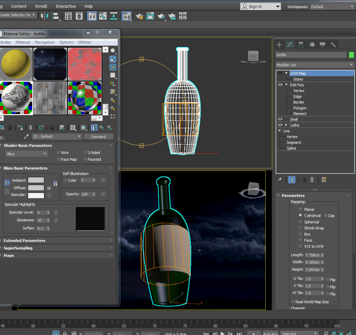
Task: Remove modifier from stack using trash icon
Action: pos(312,180)
